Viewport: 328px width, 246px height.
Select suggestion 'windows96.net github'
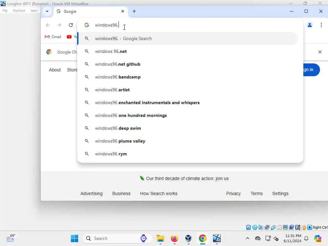click(x=188, y=64)
